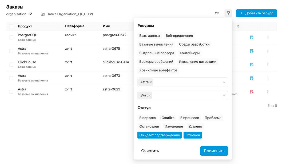Click the speedometer icon next to organization

click(x=30, y=14)
